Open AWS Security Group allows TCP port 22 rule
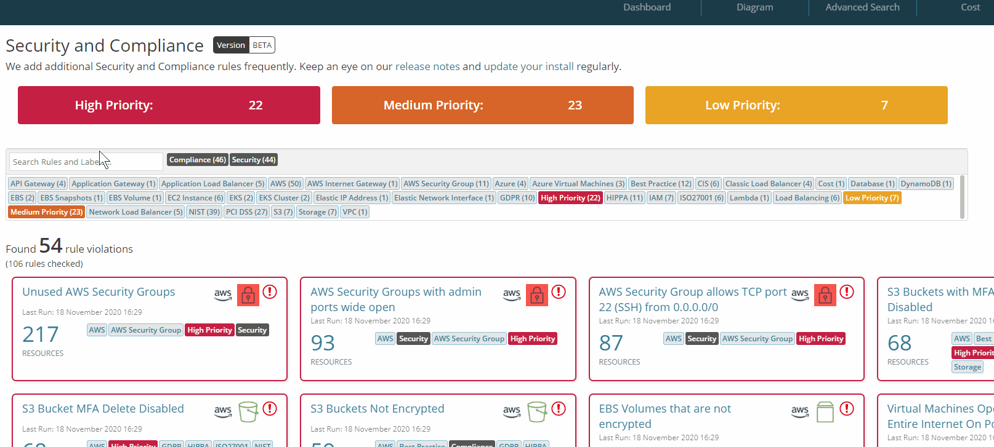 point(693,299)
